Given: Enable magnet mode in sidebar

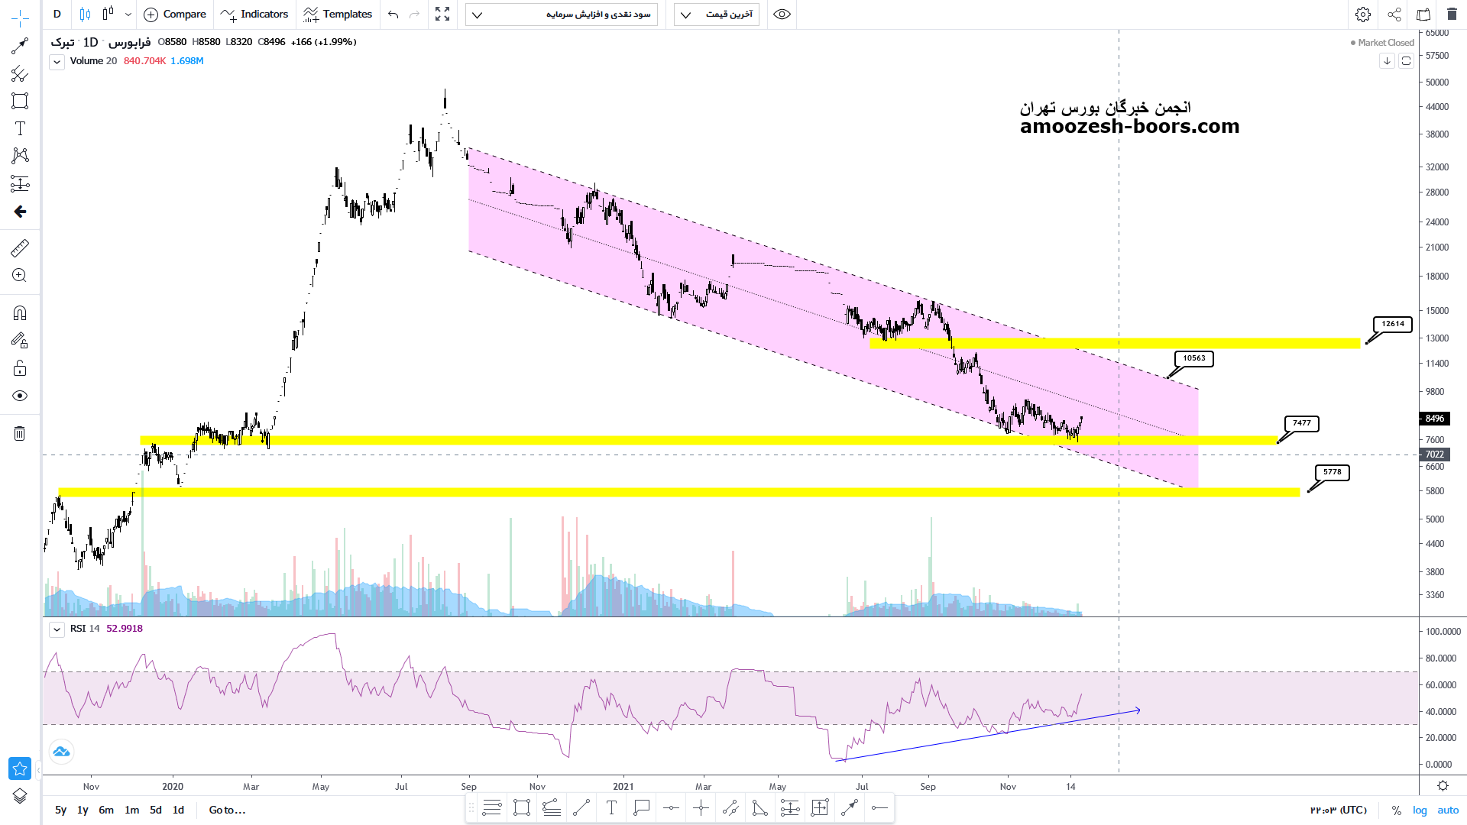Looking at the screenshot, I should (x=20, y=312).
